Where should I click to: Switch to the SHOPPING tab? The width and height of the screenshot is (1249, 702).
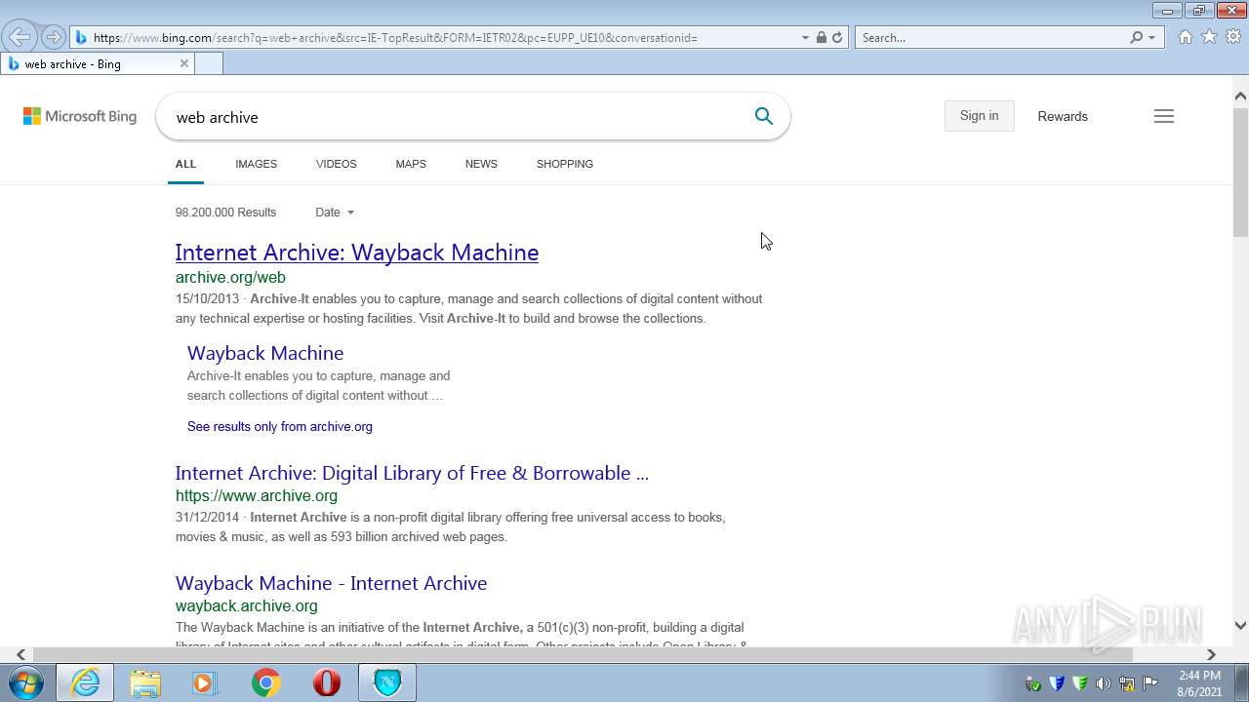(565, 164)
